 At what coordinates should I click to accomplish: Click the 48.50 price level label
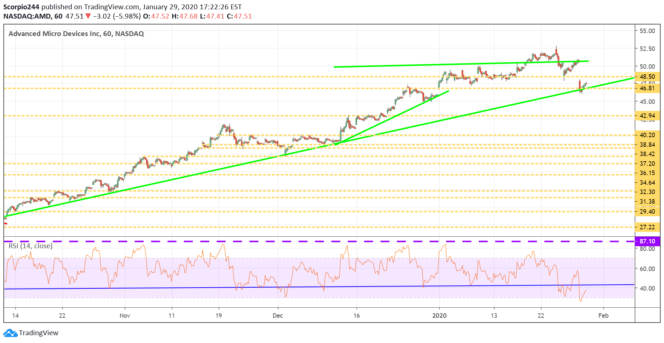click(x=647, y=77)
